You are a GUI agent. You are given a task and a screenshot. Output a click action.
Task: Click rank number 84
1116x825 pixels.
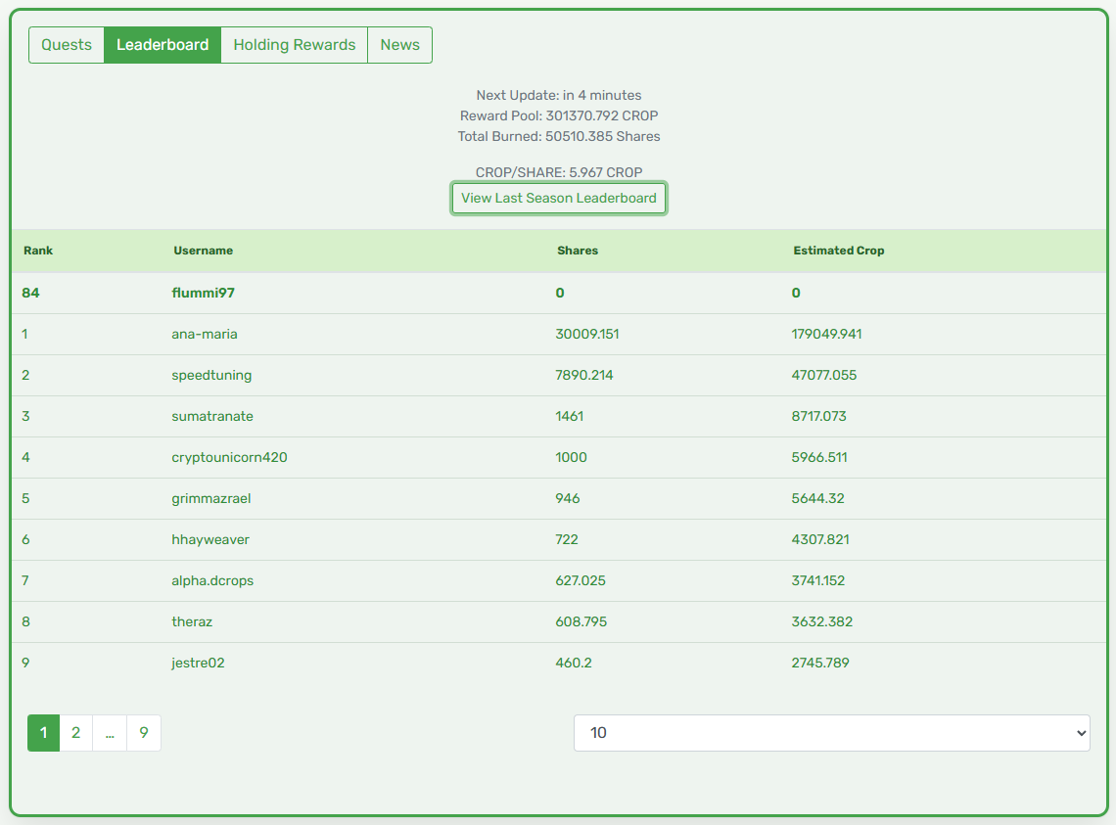coord(30,293)
